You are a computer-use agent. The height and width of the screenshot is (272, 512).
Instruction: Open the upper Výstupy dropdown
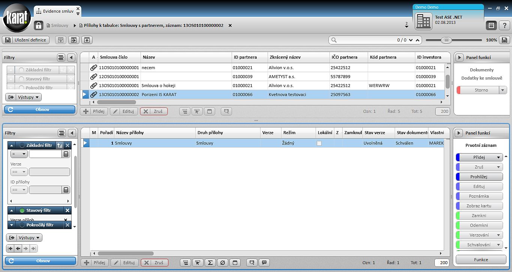(x=23, y=97)
